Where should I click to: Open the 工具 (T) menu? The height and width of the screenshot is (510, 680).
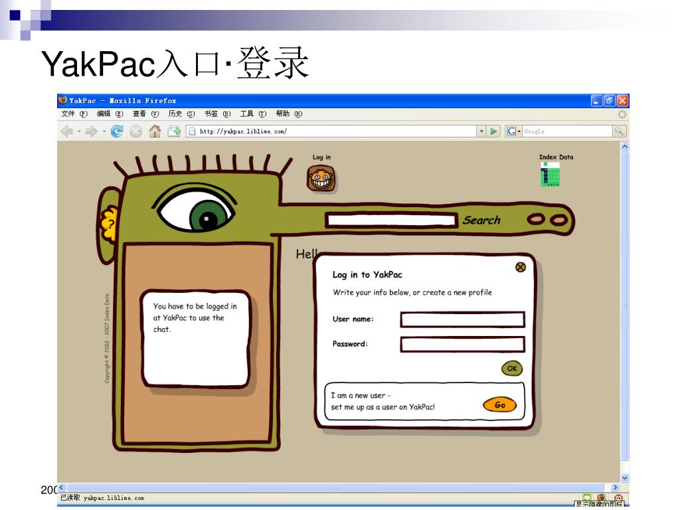(x=253, y=114)
